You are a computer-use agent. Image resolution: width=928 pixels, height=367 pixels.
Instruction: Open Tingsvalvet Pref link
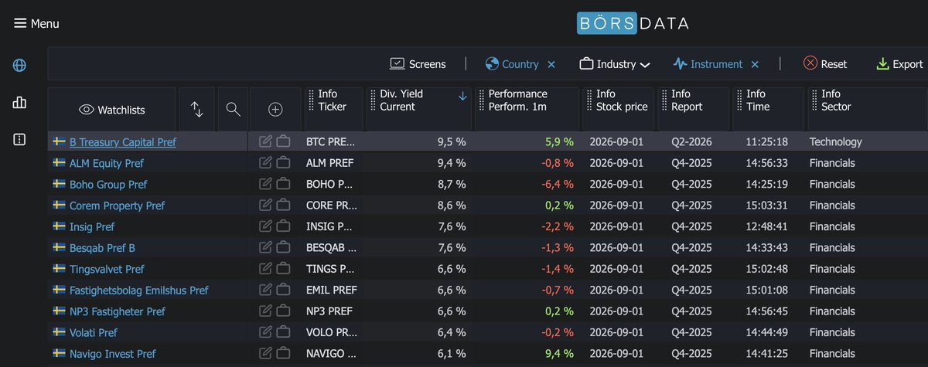pyautogui.click(x=107, y=269)
